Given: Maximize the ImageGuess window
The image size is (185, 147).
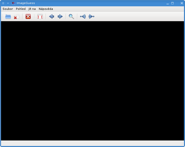Looking at the screenshot, I should (173, 3).
